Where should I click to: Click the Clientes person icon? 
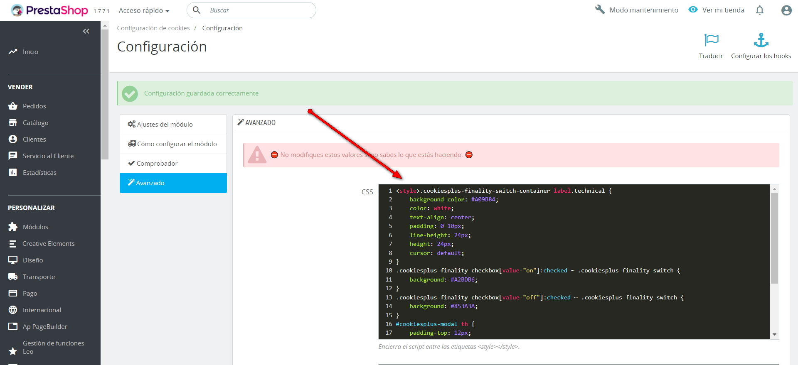pyautogui.click(x=13, y=139)
